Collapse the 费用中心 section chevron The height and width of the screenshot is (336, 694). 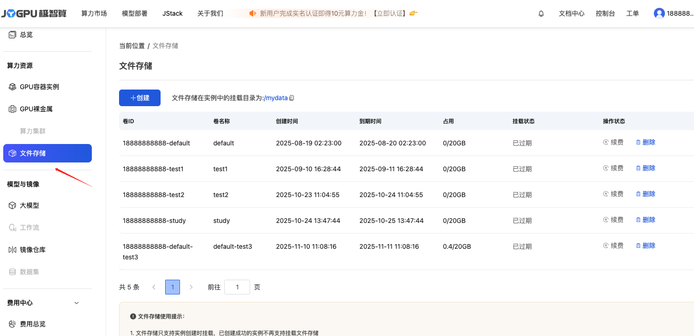pyautogui.click(x=77, y=303)
